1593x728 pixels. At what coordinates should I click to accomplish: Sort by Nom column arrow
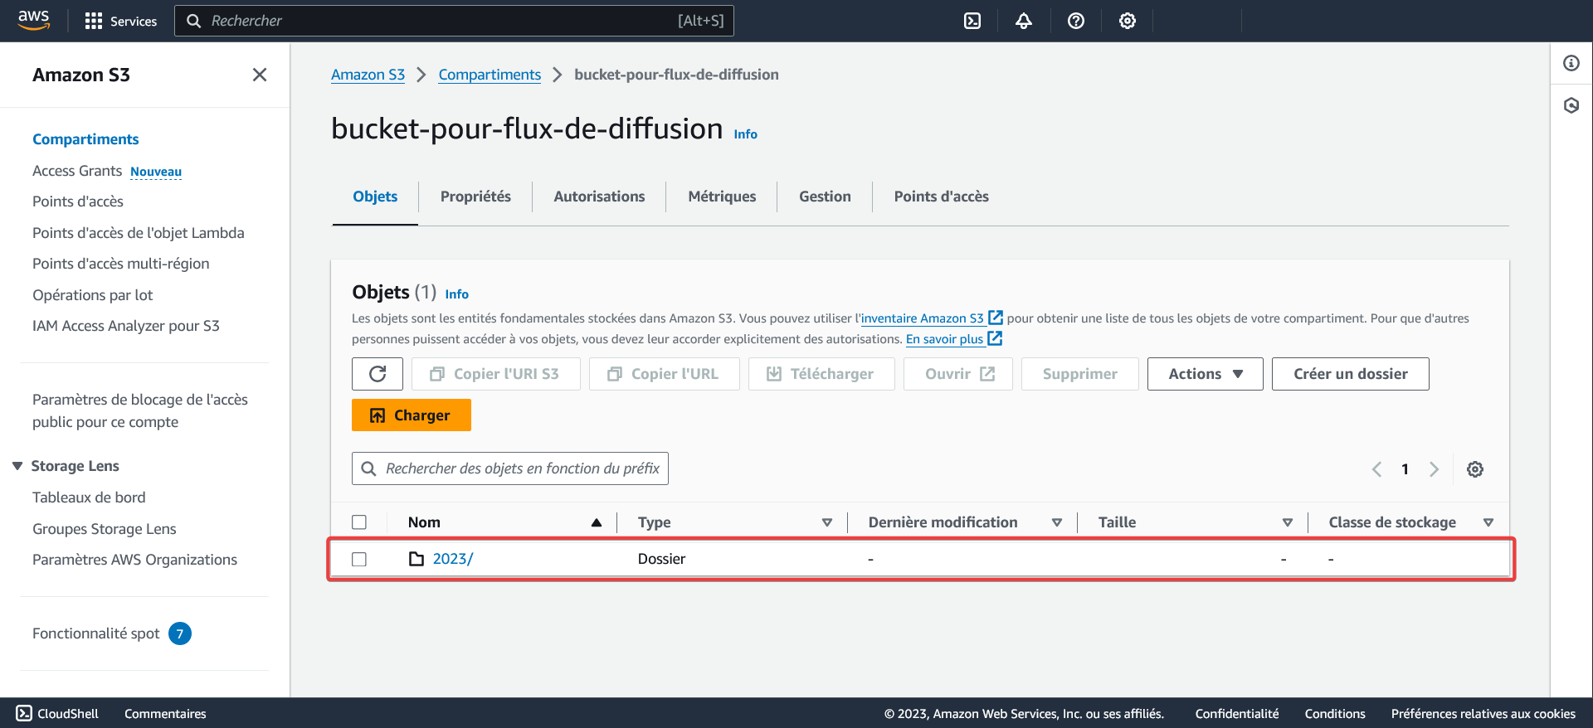(596, 522)
